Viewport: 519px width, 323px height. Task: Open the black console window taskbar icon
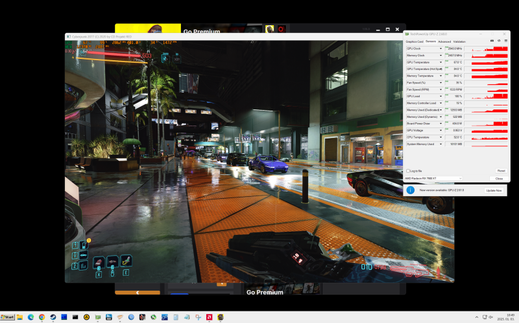pos(75,317)
